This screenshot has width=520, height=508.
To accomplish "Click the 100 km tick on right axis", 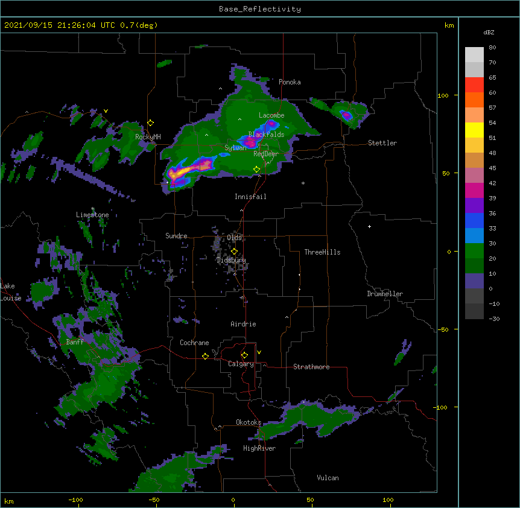I will pyautogui.click(x=443, y=95).
